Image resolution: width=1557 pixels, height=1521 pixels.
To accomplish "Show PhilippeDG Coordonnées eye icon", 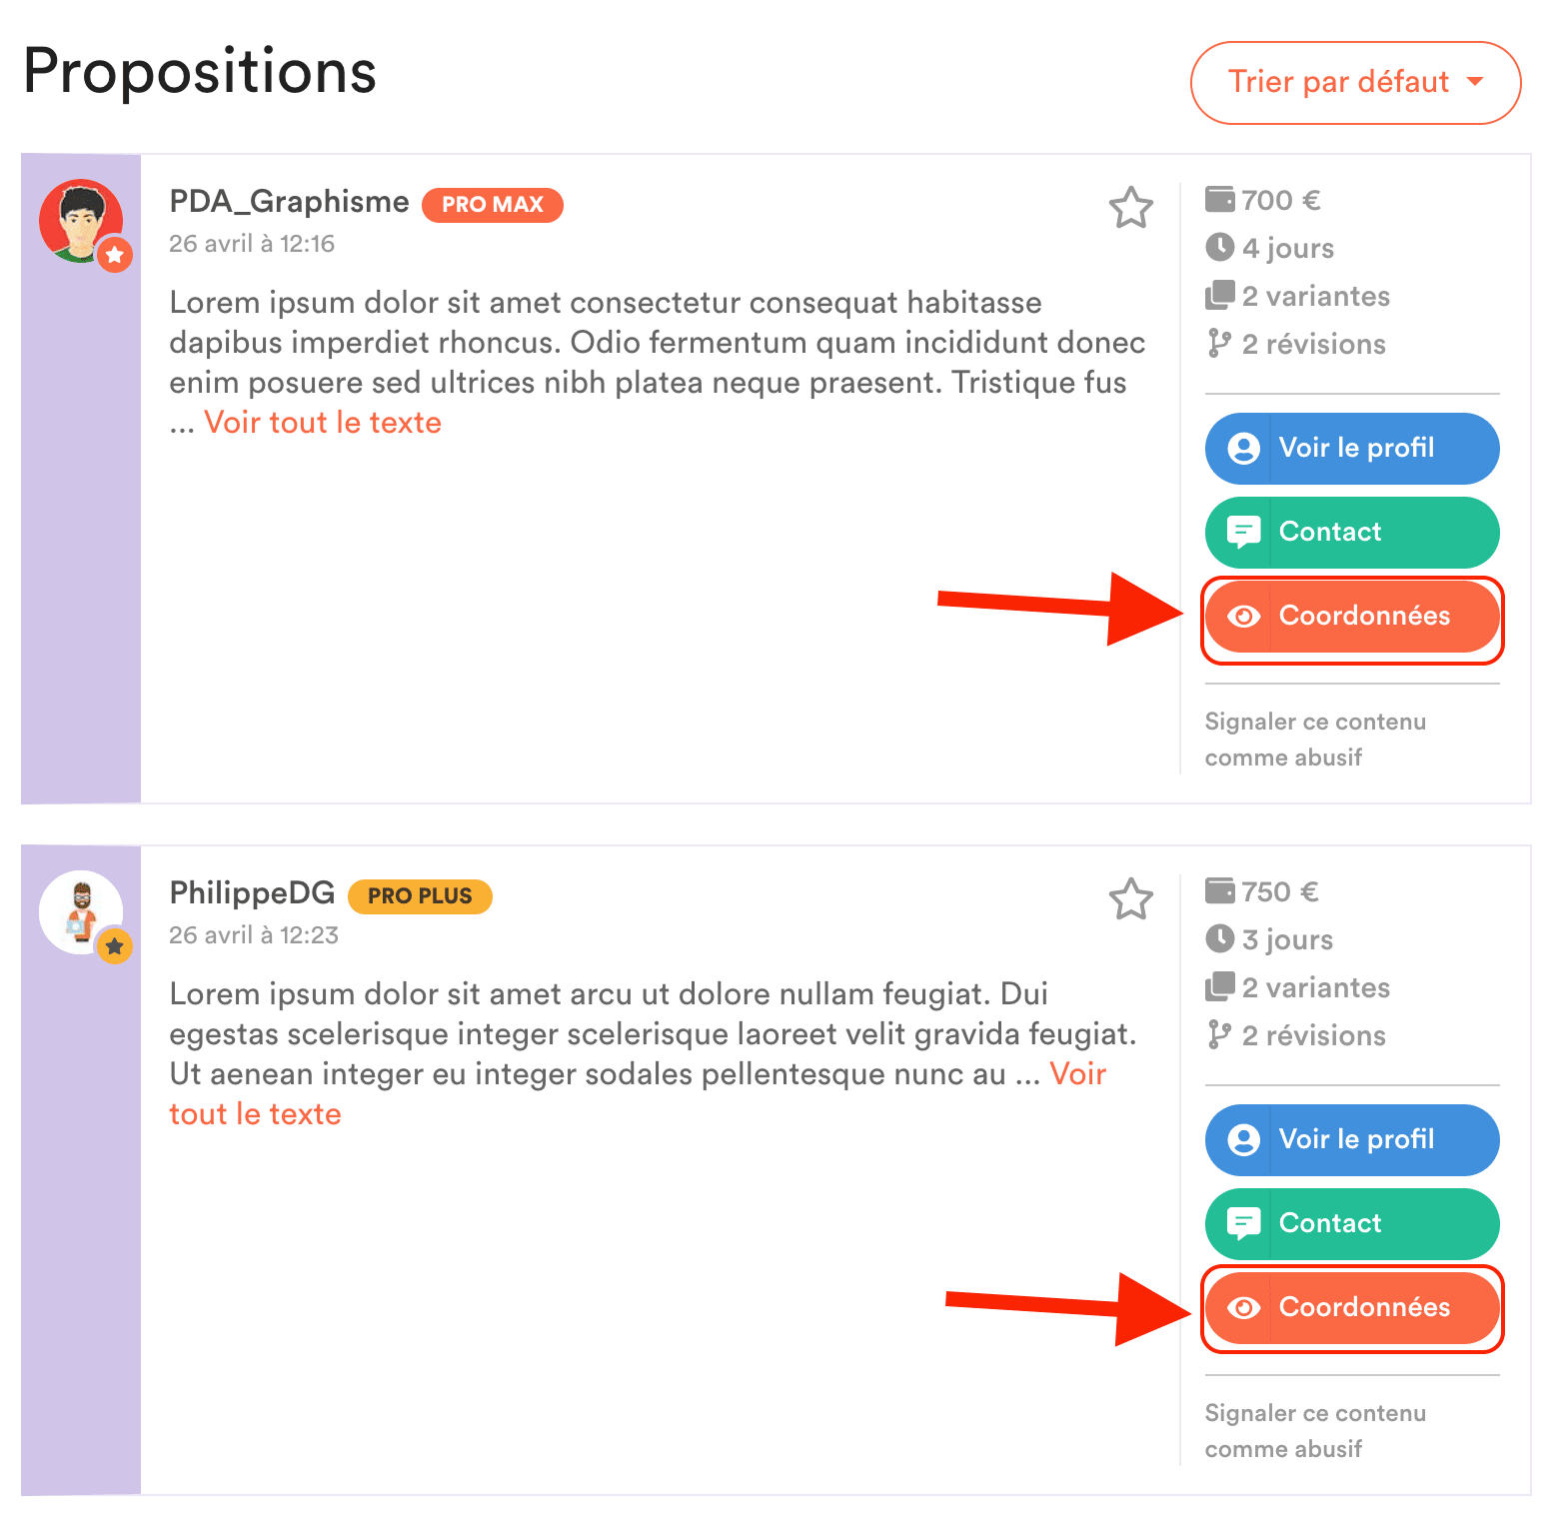I will [x=1243, y=1308].
